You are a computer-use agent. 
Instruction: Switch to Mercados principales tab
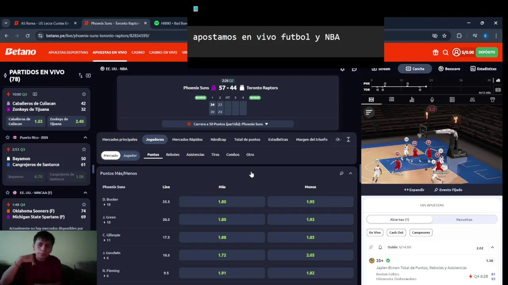(120, 139)
